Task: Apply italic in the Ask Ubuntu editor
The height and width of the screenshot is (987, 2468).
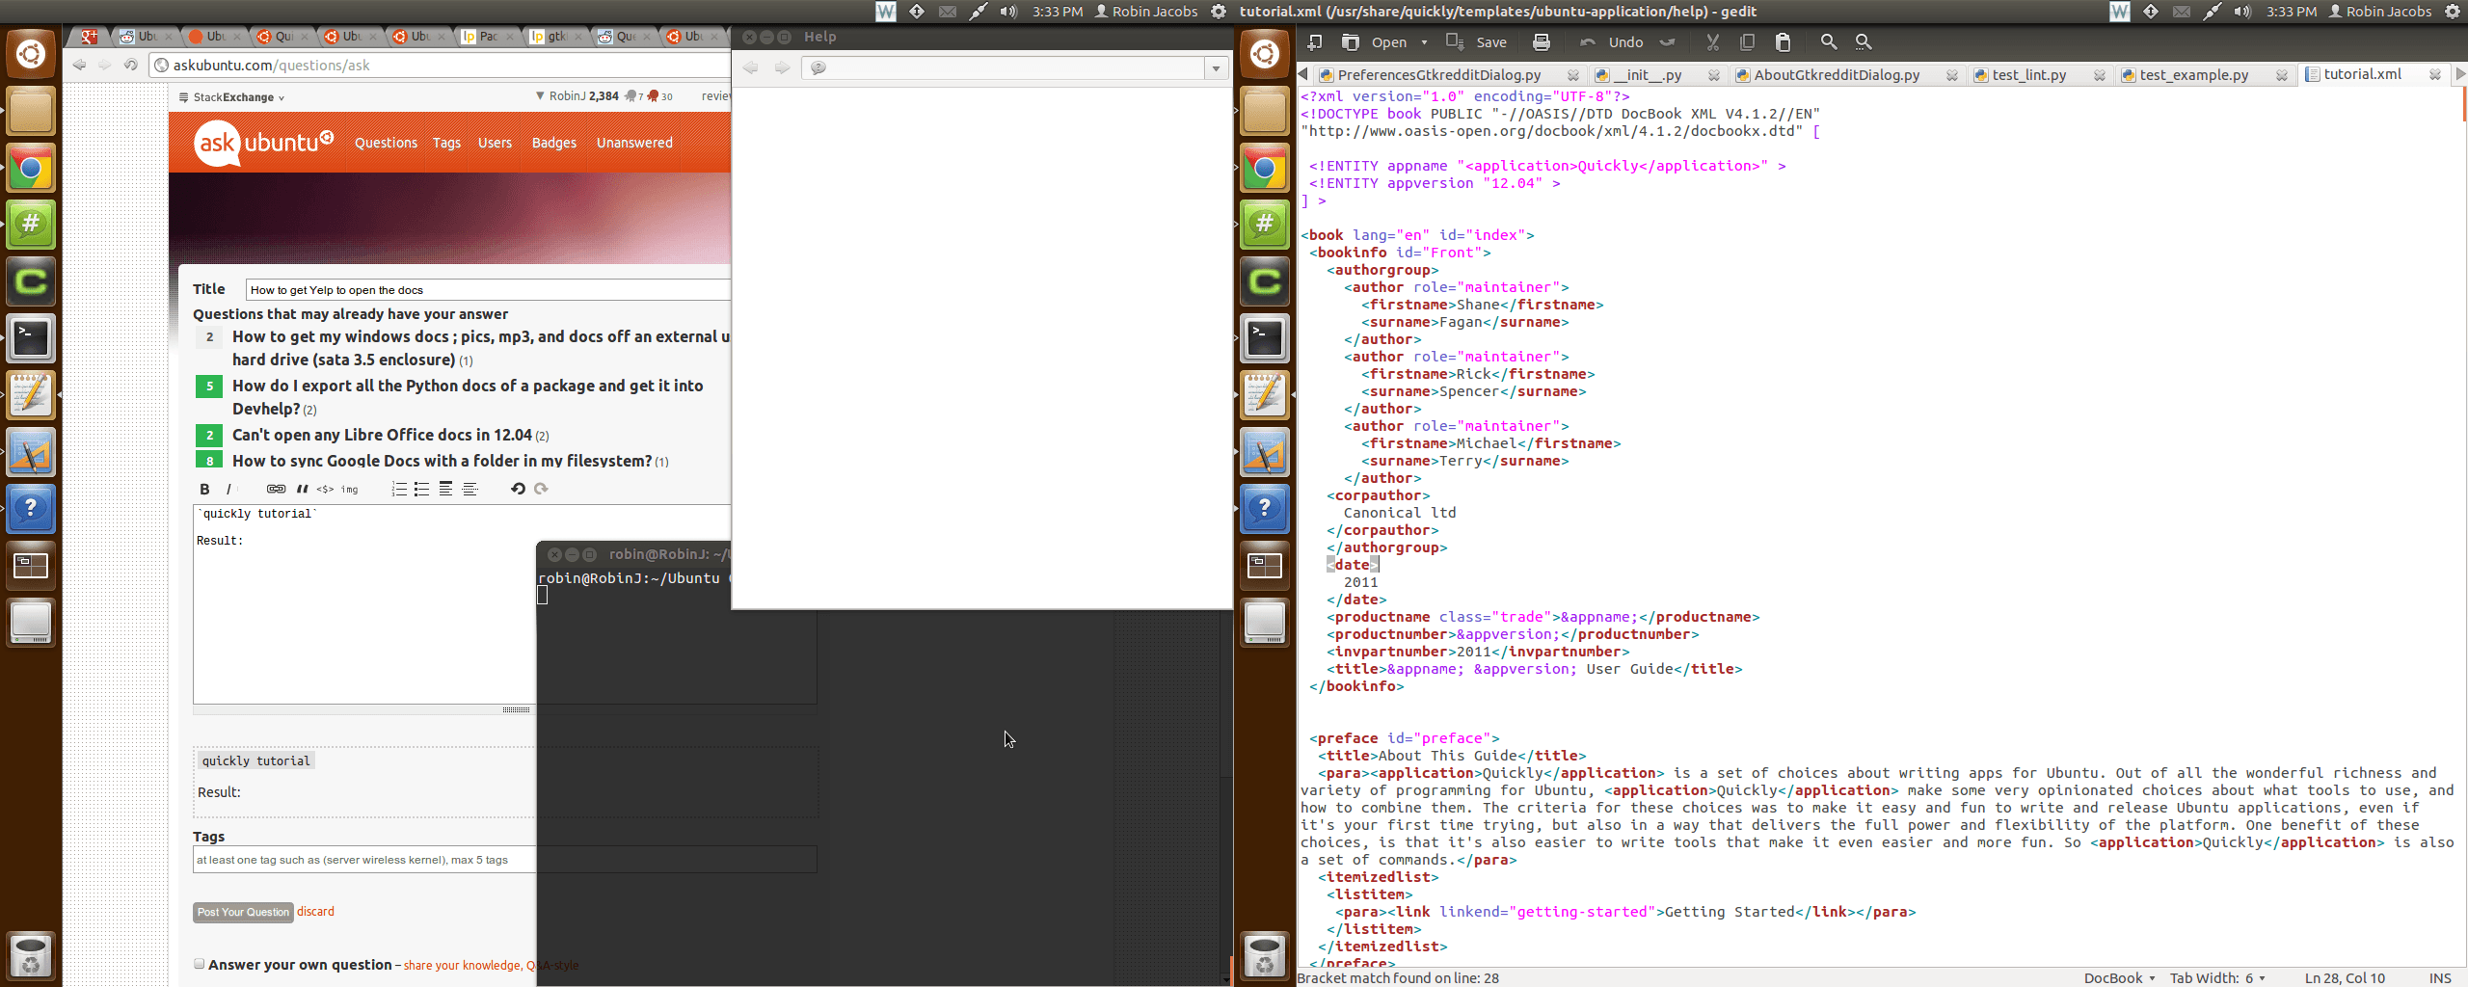Action: [x=228, y=489]
